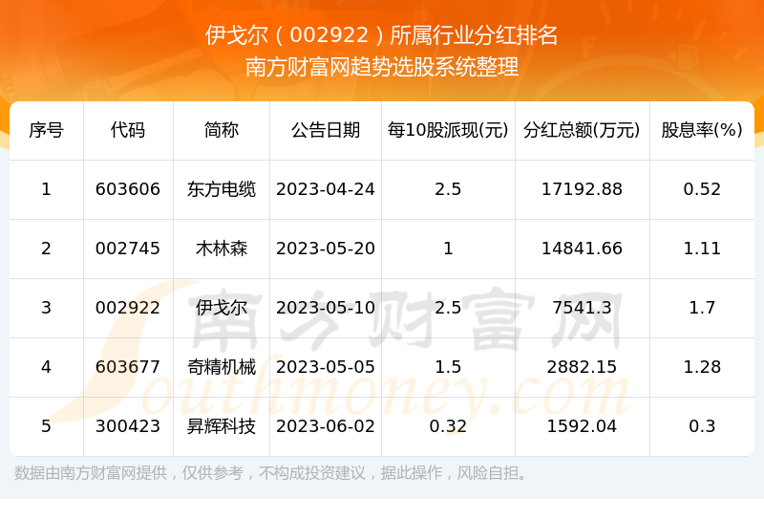
Task: Select stock code 603606
Action: 128,189
